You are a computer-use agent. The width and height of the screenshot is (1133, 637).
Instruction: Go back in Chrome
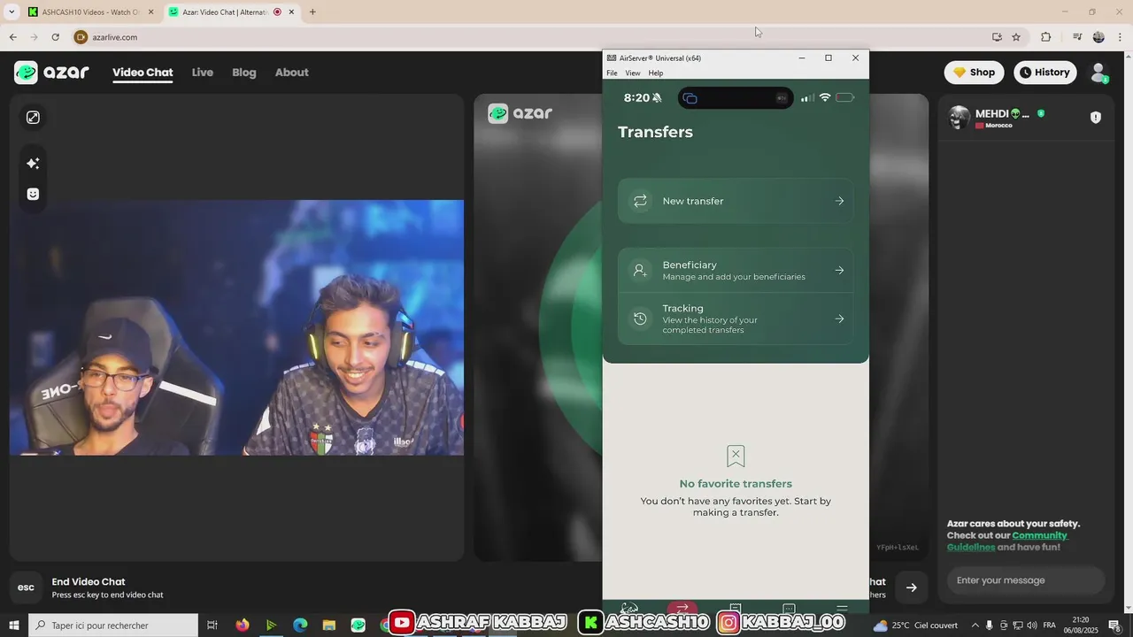coord(12,37)
